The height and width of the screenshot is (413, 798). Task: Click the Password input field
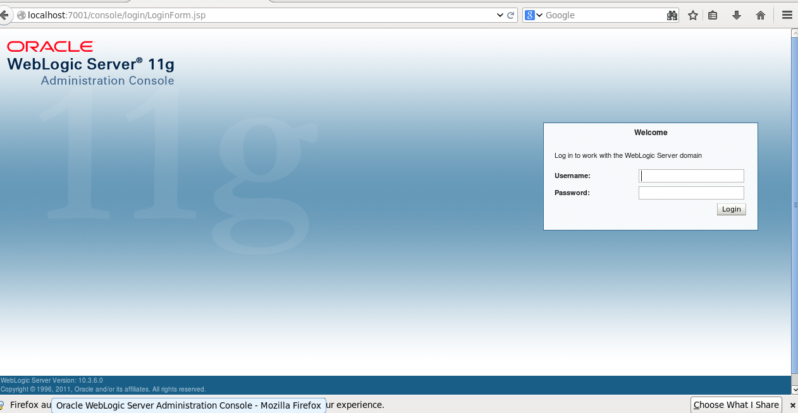[691, 193]
